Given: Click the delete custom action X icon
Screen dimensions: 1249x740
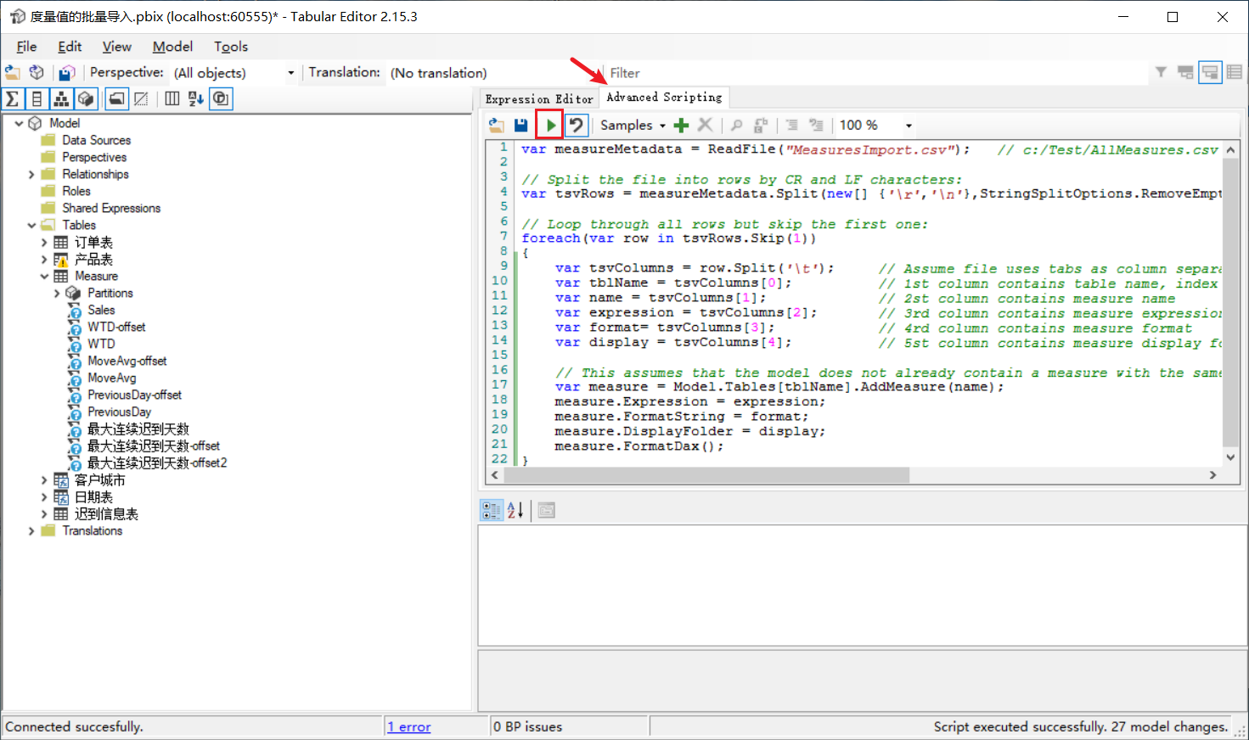Looking at the screenshot, I should (705, 126).
